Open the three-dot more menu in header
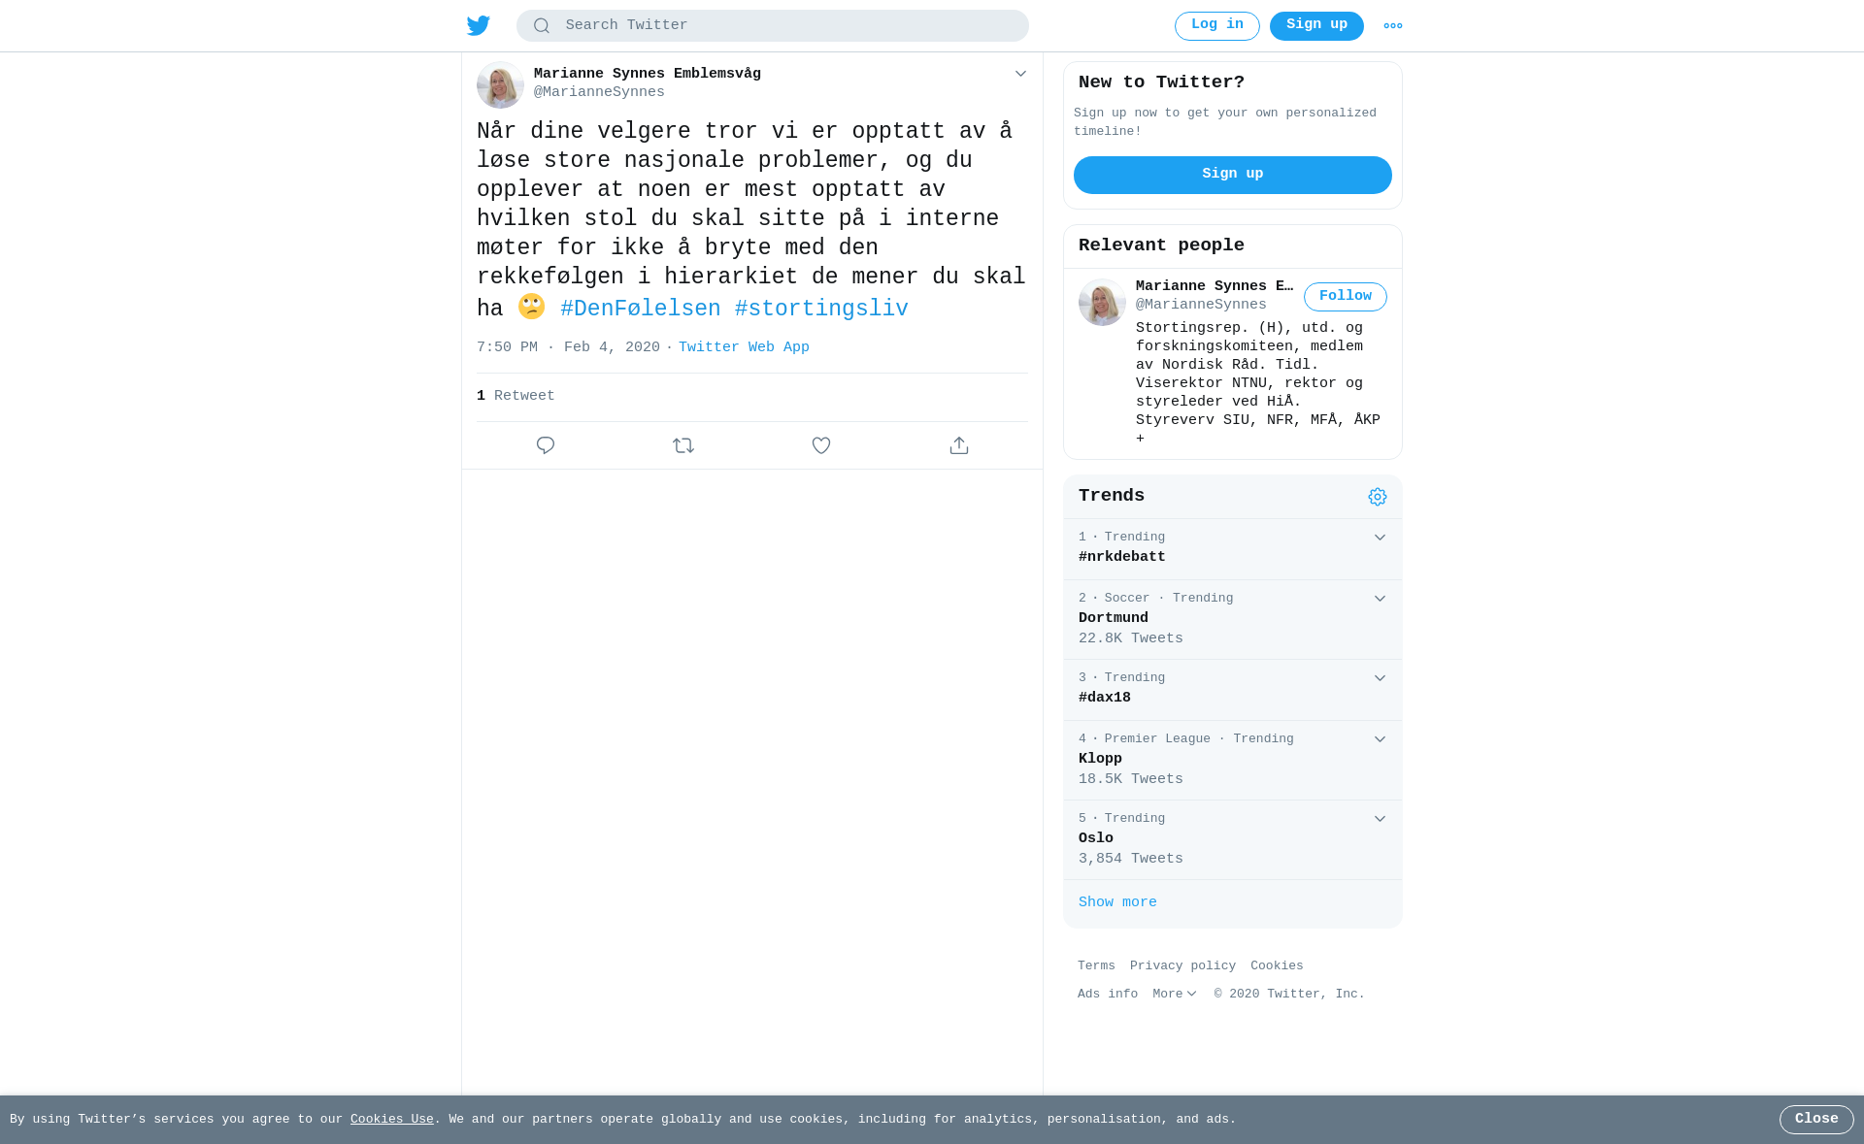The width and height of the screenshot is (1864, 1144). pyautogui.click(x=1393, y=26)
